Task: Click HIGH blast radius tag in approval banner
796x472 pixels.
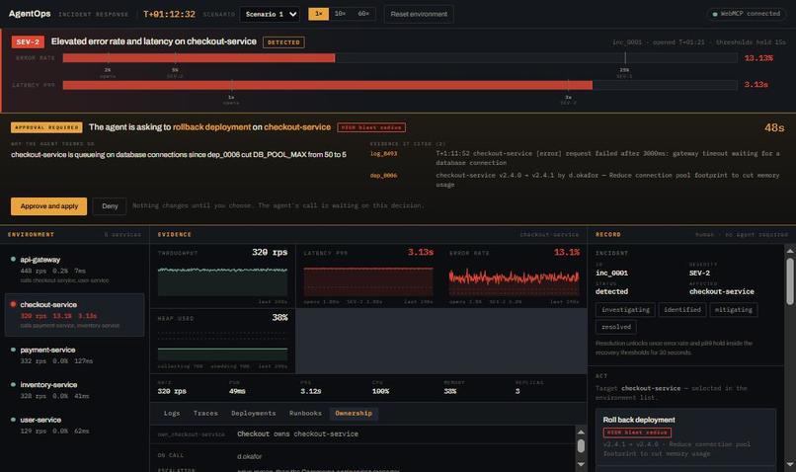Action: 371,127
